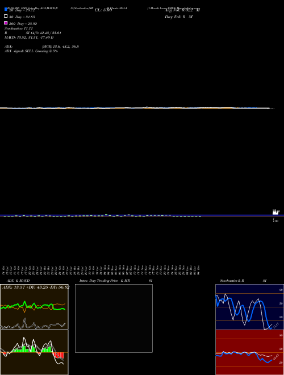
Task: Click the 'Stochastics & R SI' panel title
Action: coord(243,281)
